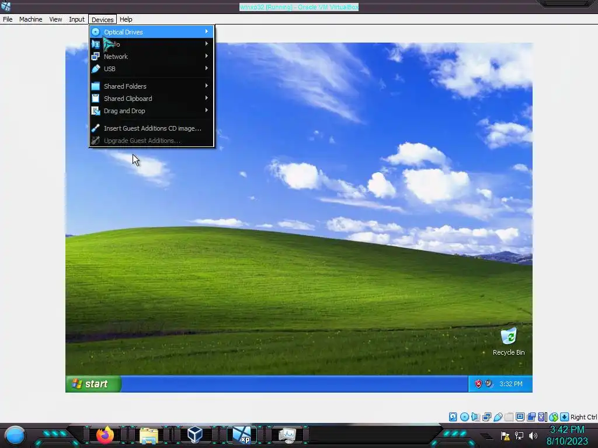Expand the Network submenu arrow
The height and width of the screenshot is (448, 598).
pos(207,56)
